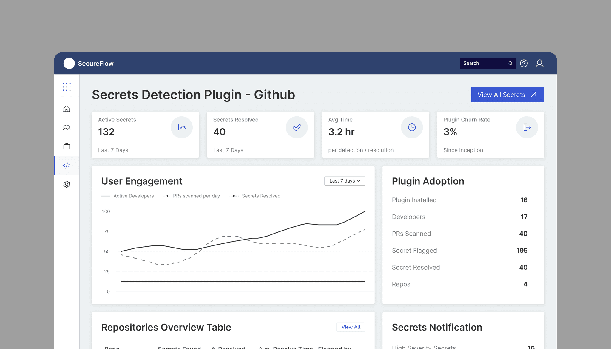Click the View All Secrets button
Viewport: 611px width, 349px height.
(x=507, y=95)
